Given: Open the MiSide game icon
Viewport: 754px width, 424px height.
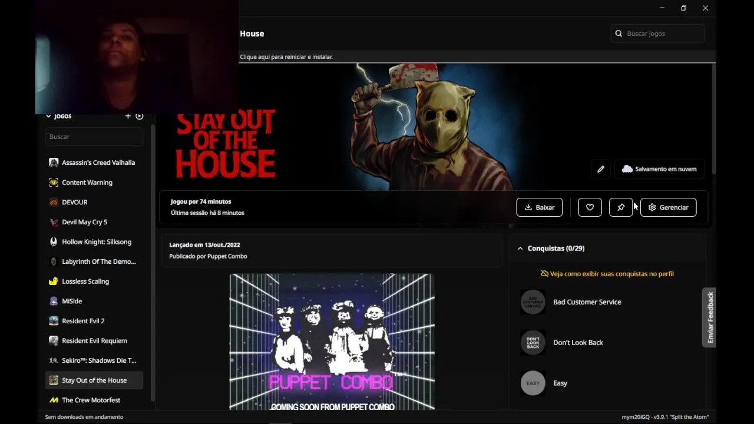Looking at the screenshot, I should pos(54,301).
